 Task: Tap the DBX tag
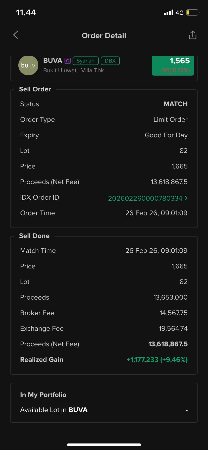pyautogui.click(x=110, y=61)
